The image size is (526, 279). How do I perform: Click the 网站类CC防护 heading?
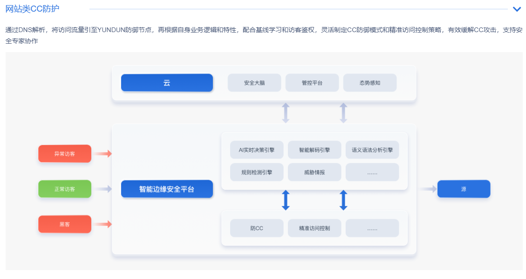point(32,9)
